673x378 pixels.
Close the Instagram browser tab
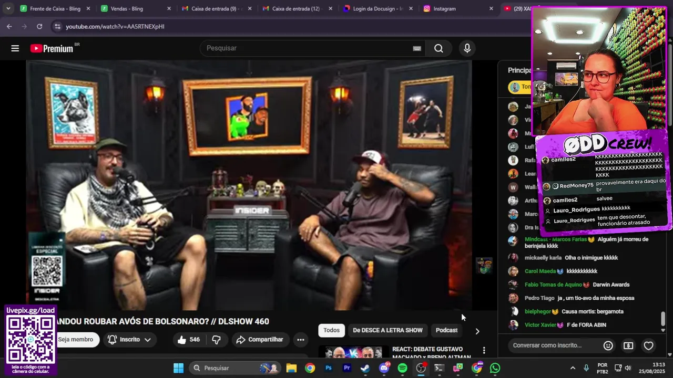click(x=491, y=8)
